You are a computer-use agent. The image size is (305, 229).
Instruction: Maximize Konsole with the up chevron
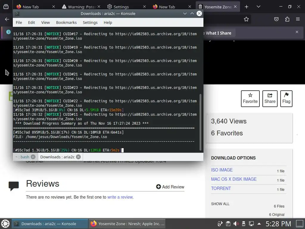tap(192, 13)
